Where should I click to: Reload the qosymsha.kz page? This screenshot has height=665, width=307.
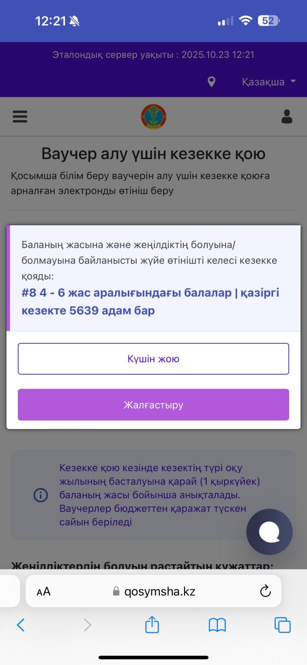point(265,591)
